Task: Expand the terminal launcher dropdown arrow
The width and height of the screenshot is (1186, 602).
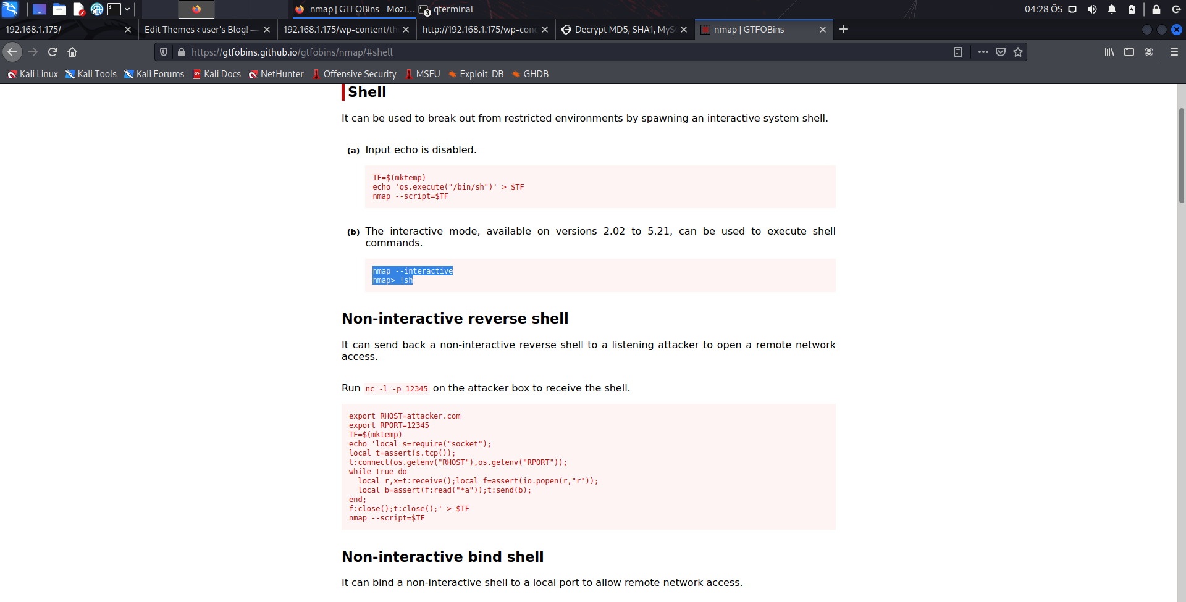Action: click(127, 9)
